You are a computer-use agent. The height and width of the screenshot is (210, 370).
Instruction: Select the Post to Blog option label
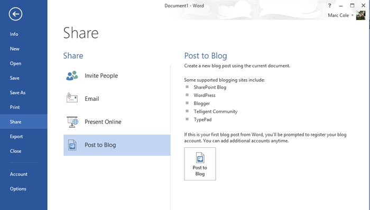[100, 145]
